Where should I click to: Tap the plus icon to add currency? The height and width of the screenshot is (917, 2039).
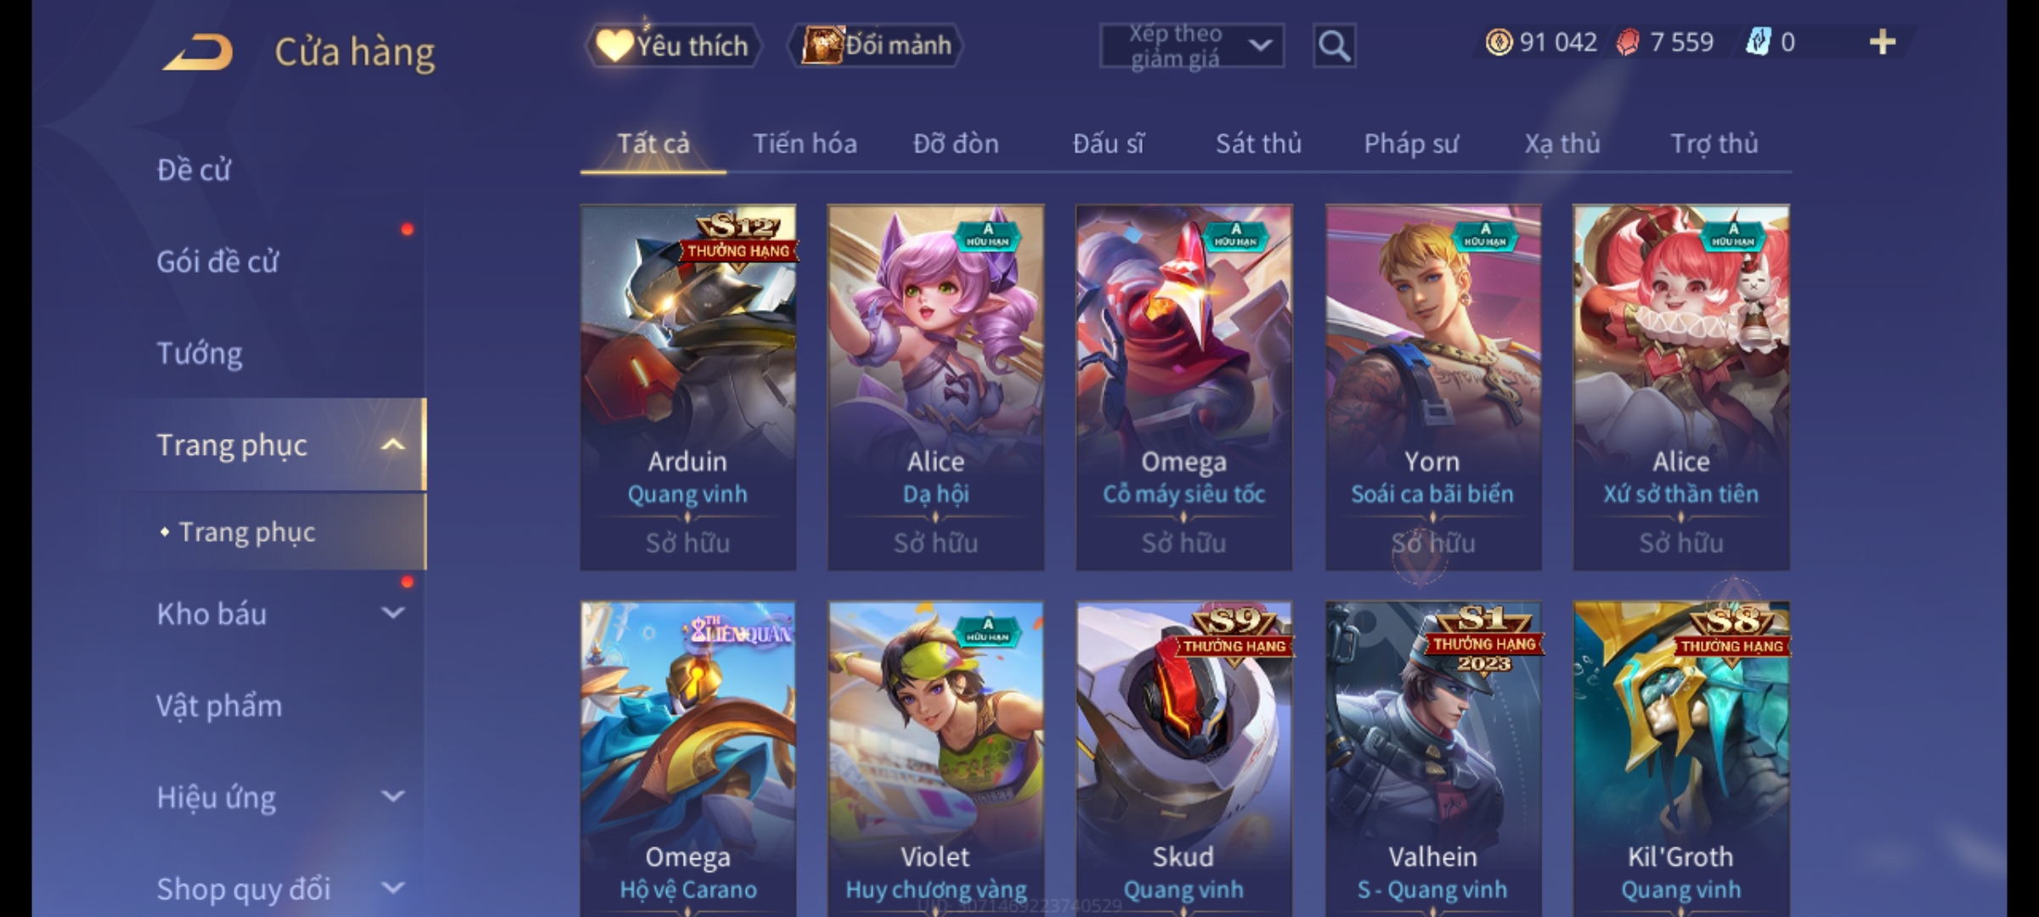[1882, 42]
